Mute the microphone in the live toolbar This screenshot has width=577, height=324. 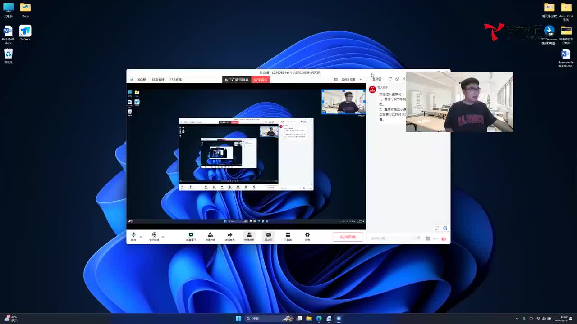(133, 236)
